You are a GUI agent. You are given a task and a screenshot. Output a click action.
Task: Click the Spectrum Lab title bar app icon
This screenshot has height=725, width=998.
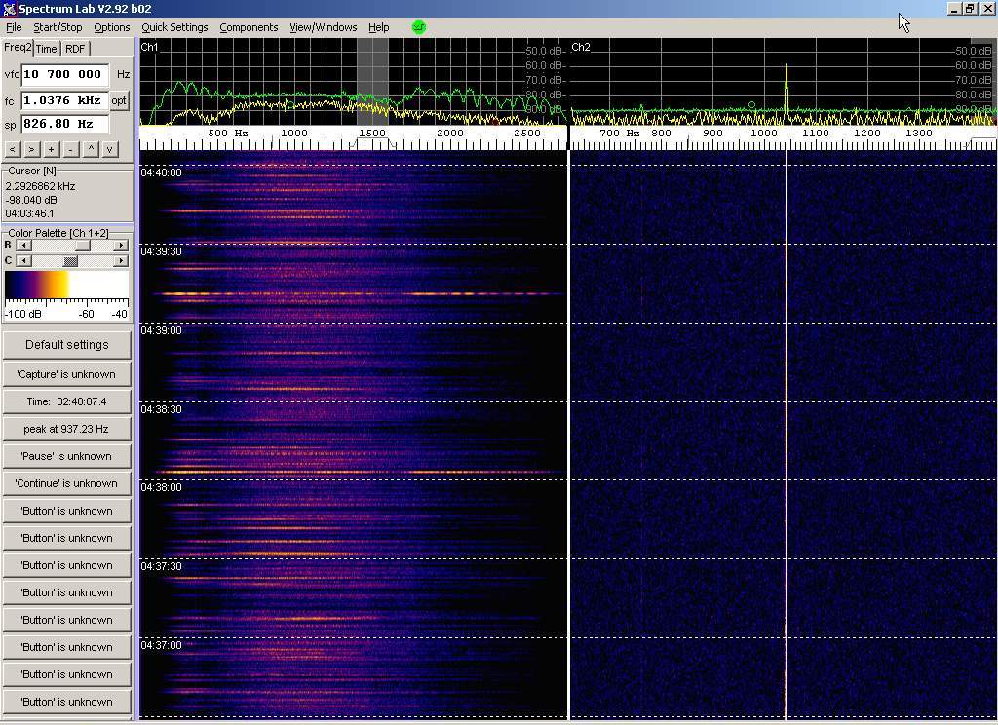tap(9, 8)
